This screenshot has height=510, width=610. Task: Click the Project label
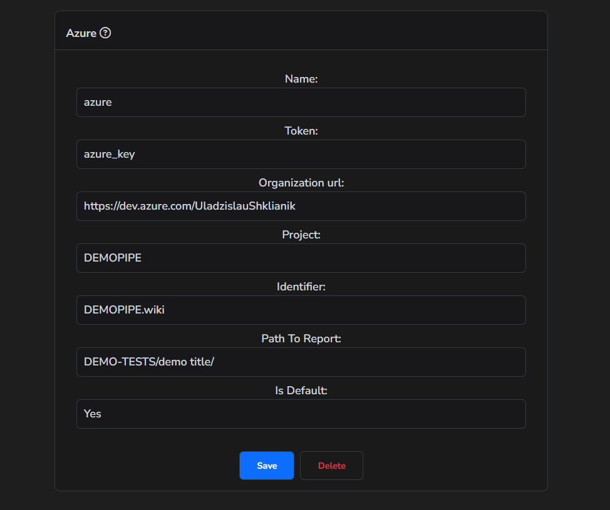[301, 235]
